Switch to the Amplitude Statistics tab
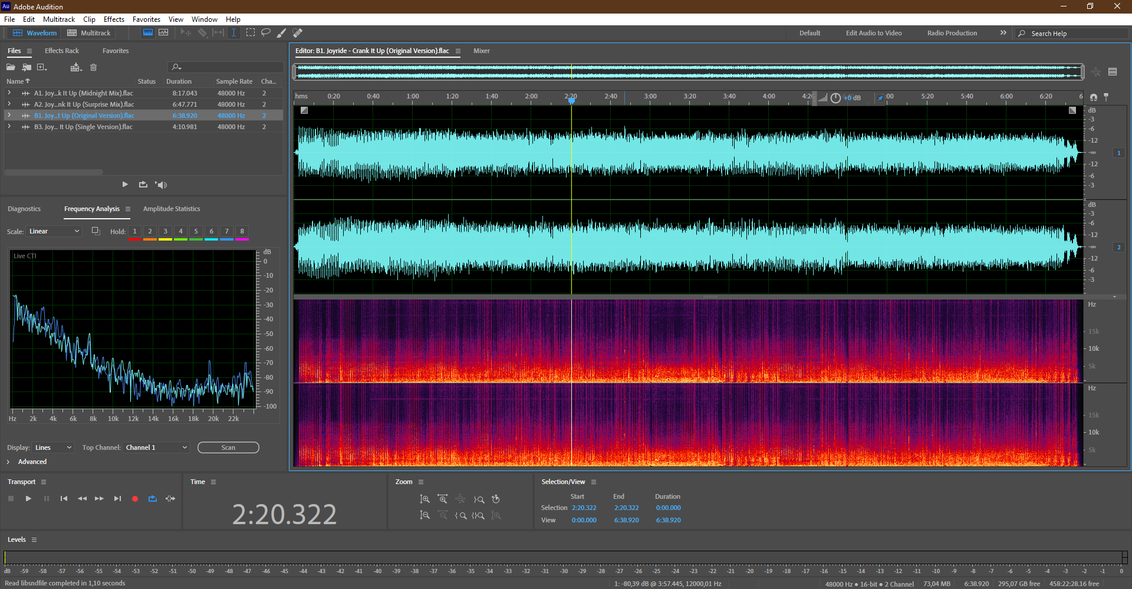The width and height of the screenshot is (1132, 589). click(x=172, y=209)
